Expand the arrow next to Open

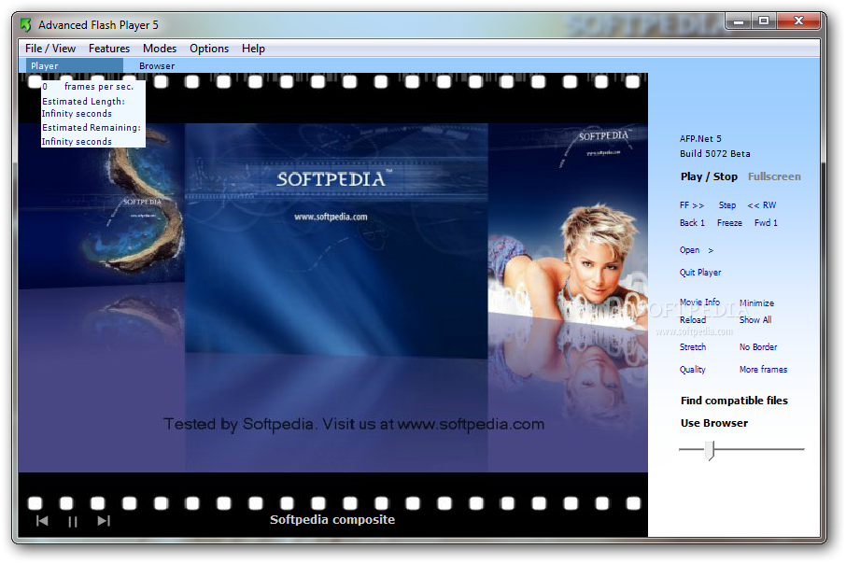tap(711, 250)
